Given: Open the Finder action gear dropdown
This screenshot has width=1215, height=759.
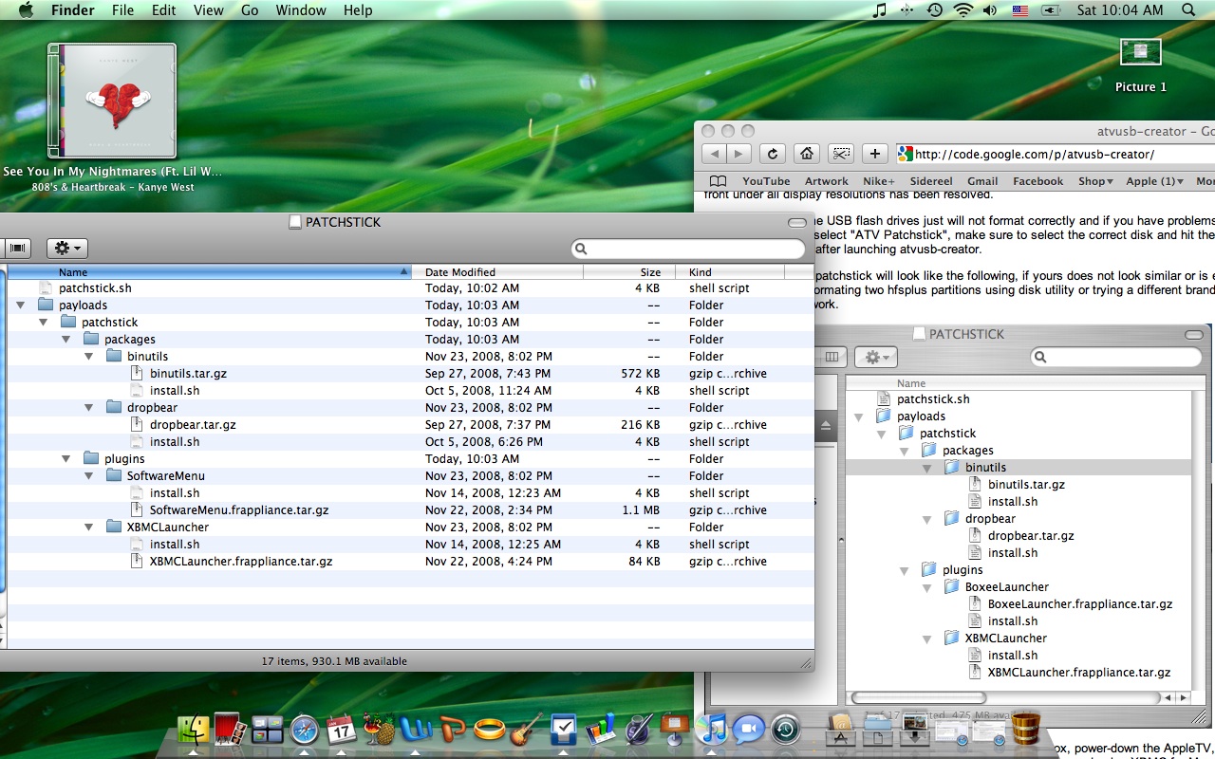Looking at the screenshot, I should (66, 248).
